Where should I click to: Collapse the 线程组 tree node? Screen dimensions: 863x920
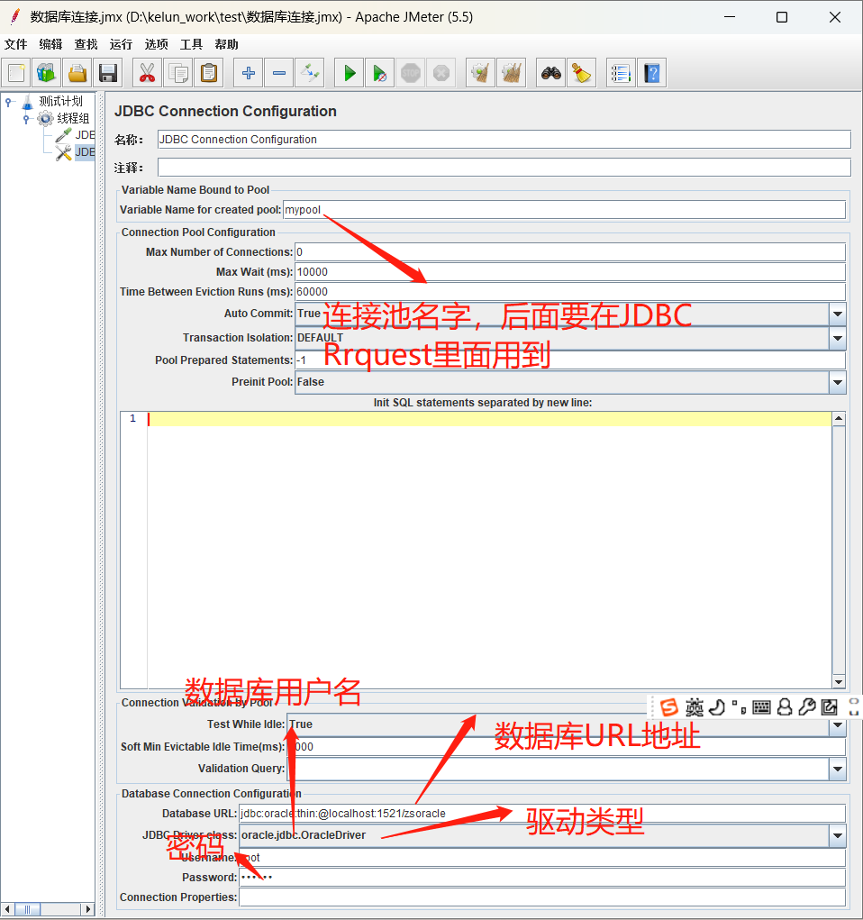[x=26, y=119]
